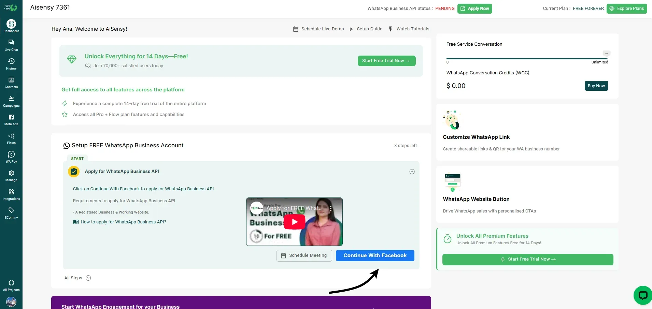652x309 pixels.
Task: Go to Contacts section
Action: tap(11, 83)
